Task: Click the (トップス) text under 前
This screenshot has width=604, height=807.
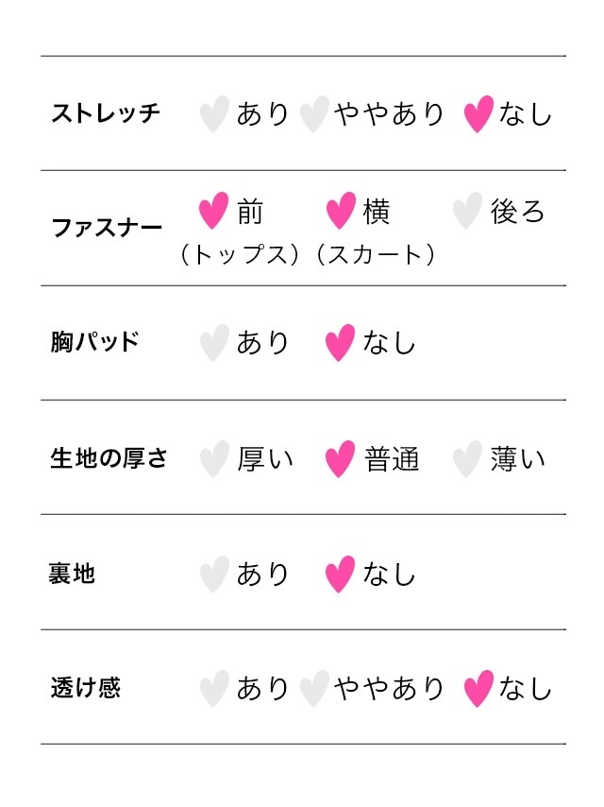Action: click(x=240, y=254)
